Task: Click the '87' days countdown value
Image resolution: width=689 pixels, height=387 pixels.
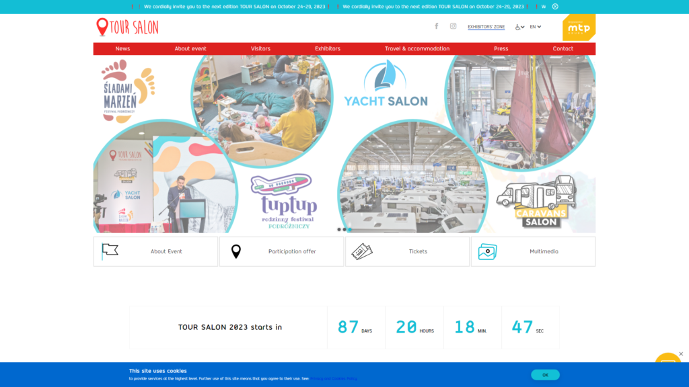Action: coord(348,327)
